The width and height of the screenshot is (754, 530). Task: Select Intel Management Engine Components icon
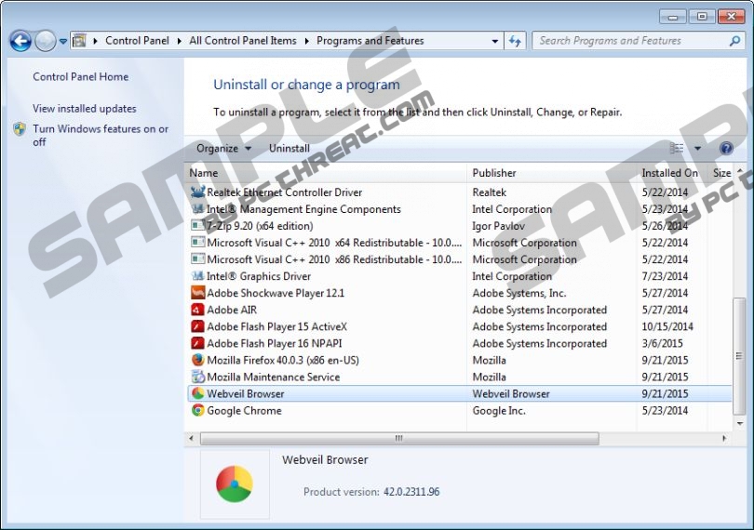197,209
